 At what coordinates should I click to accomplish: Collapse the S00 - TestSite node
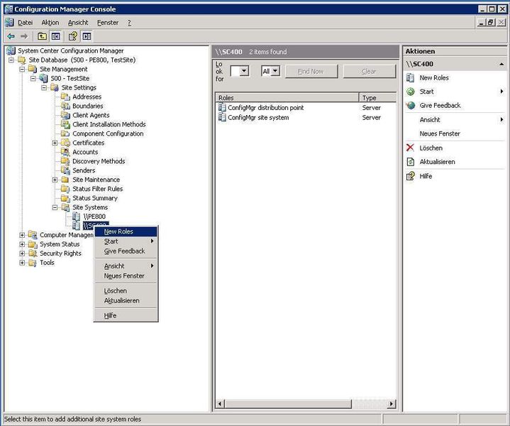point(33,78)
